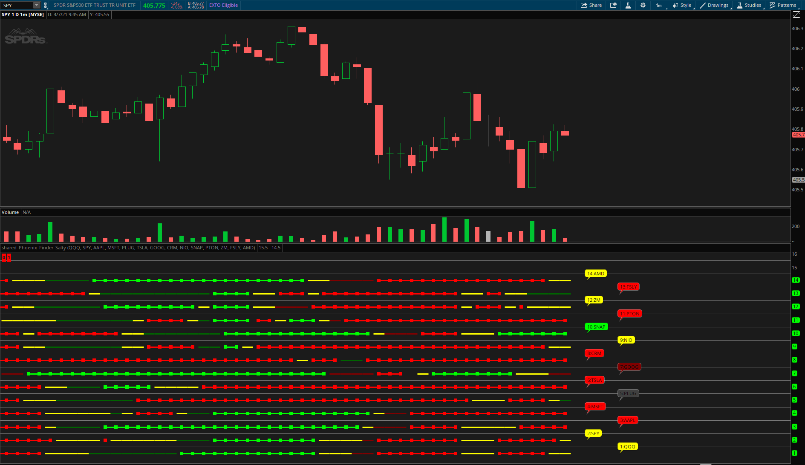Click the price axis scale icon
The height and width of the screenshot is (465, 805).
[x=796, y=15]
